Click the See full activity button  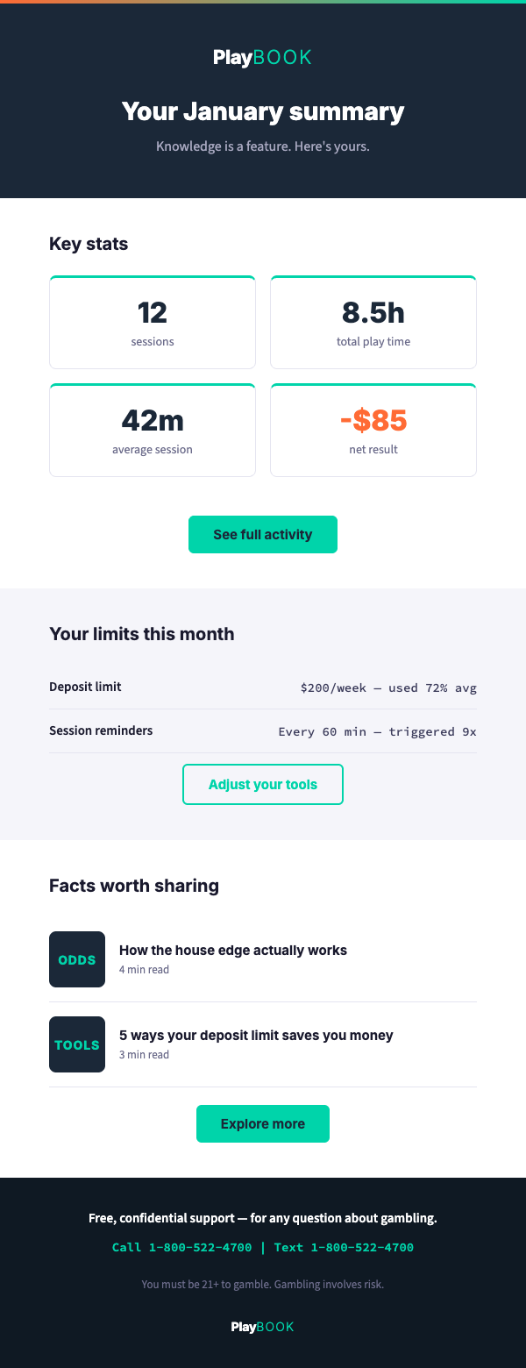[x=262, y=534]
